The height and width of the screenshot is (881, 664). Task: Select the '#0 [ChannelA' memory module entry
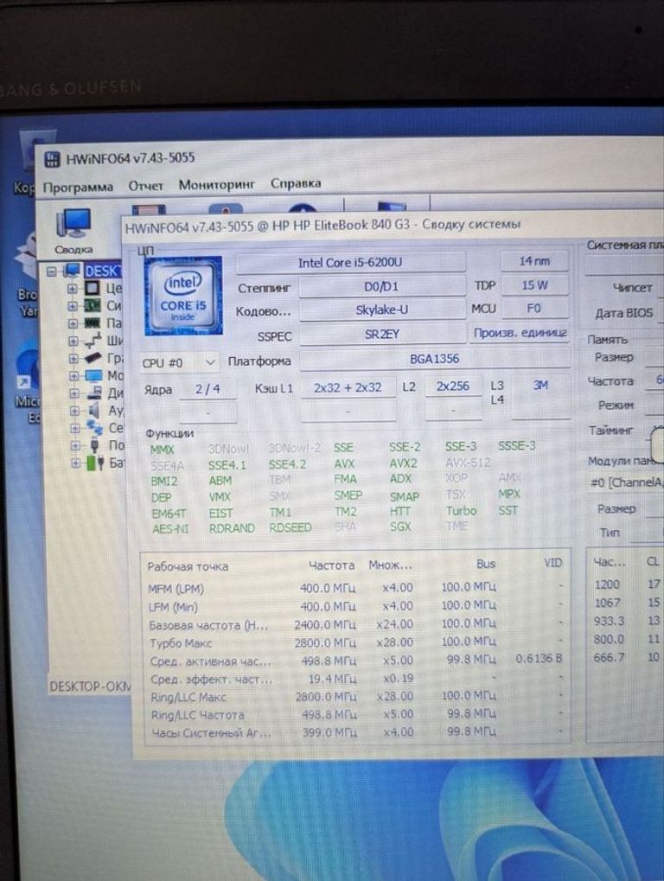click(x=626, y=482)
